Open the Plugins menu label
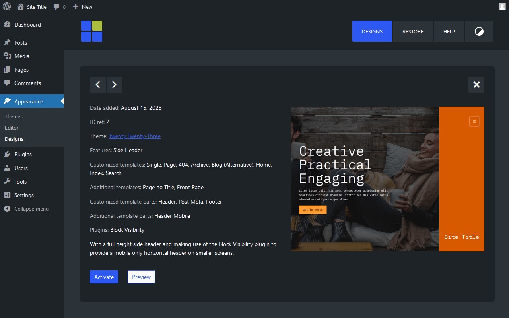 point(23,154)
